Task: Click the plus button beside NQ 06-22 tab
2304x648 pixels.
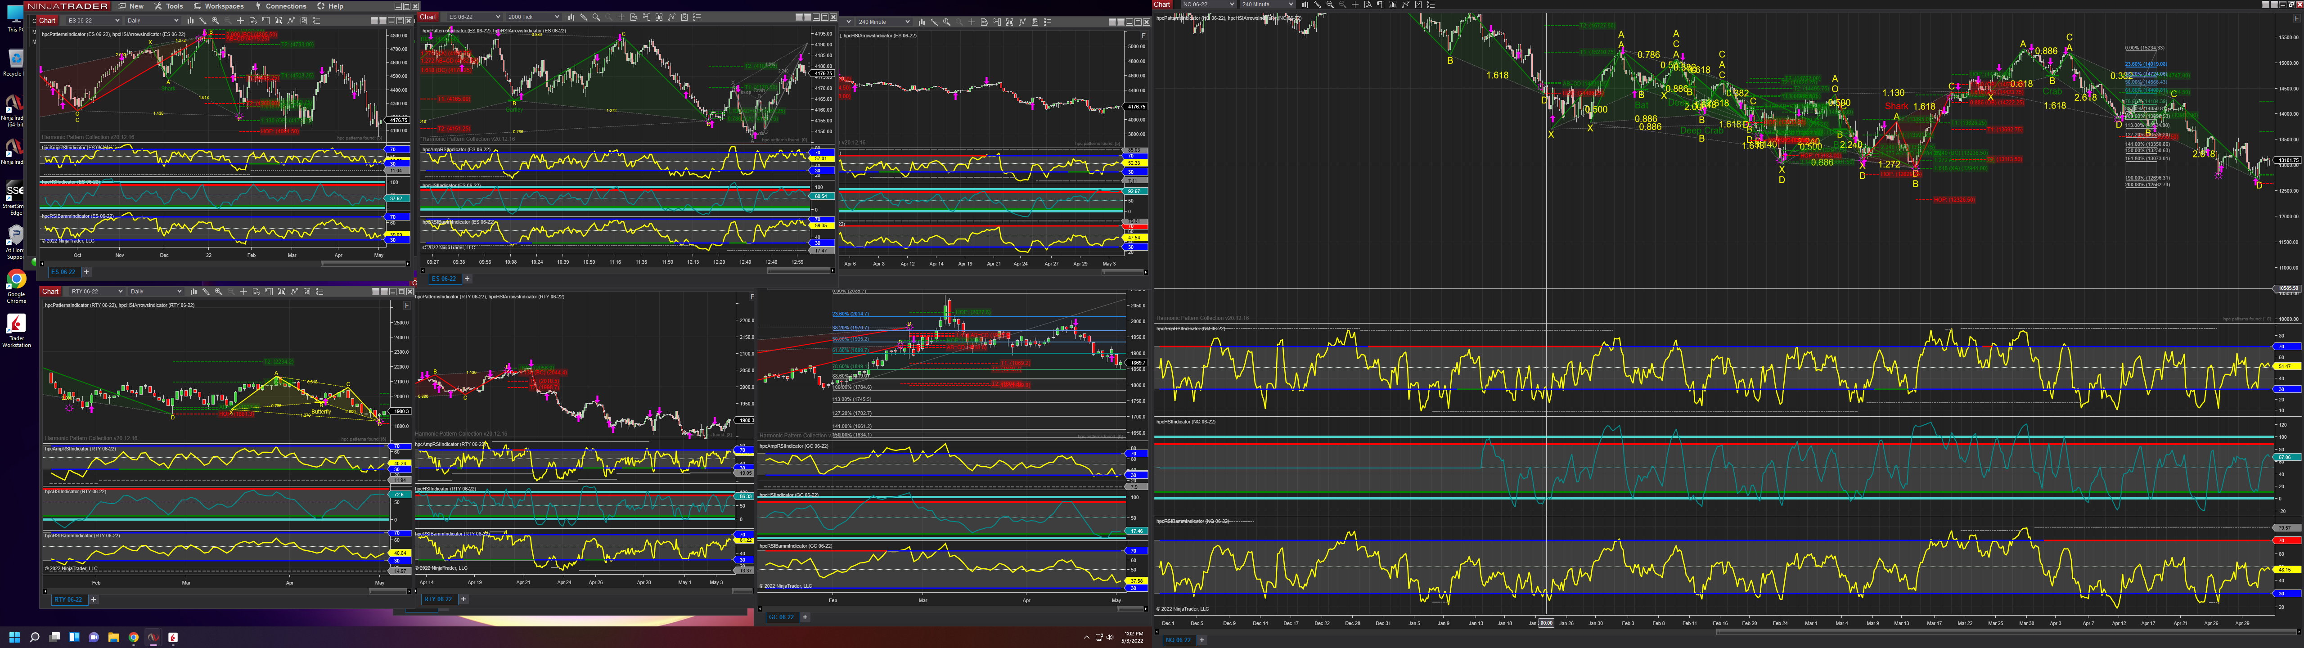Action: tap(1201, 640)
